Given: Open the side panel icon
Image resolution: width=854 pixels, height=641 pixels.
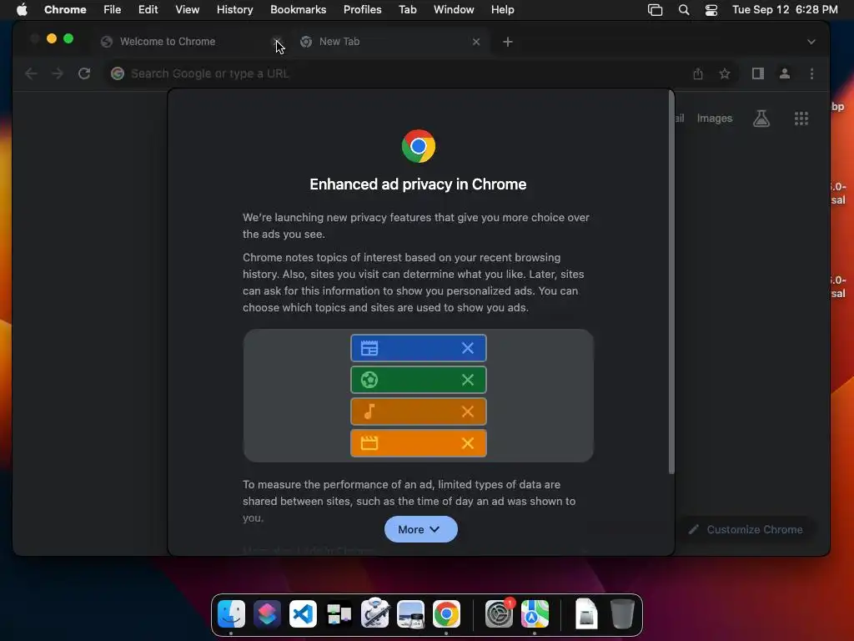Looking at the screenshot, I should [757, 73].
